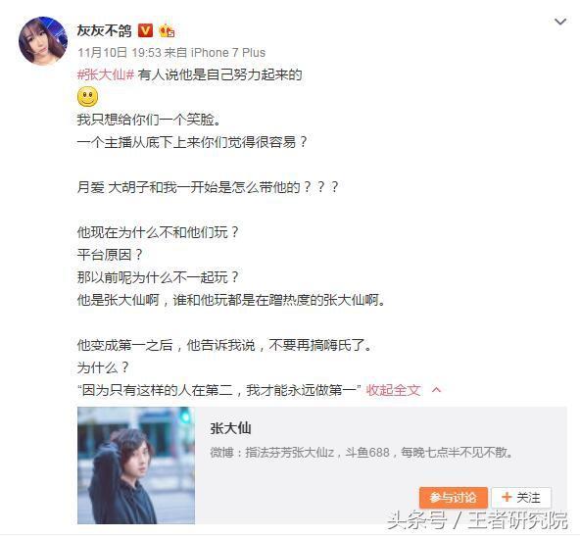Open the post options chevron menu

[560, 22]
